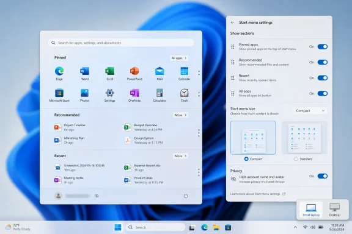Screen dimensions: 352x234
Task: Open Meeting Notes recent item
Action: (69, 180)
